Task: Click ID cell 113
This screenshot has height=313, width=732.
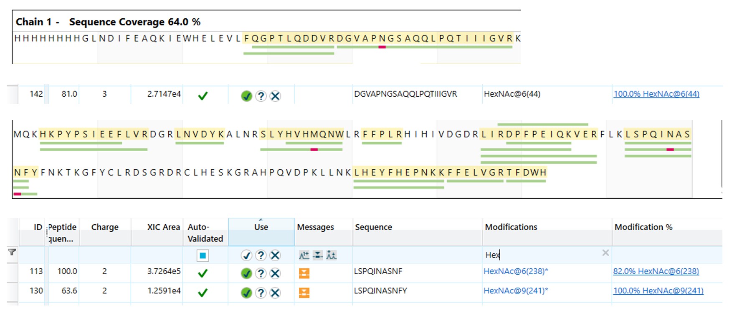Action: point(36,271)
